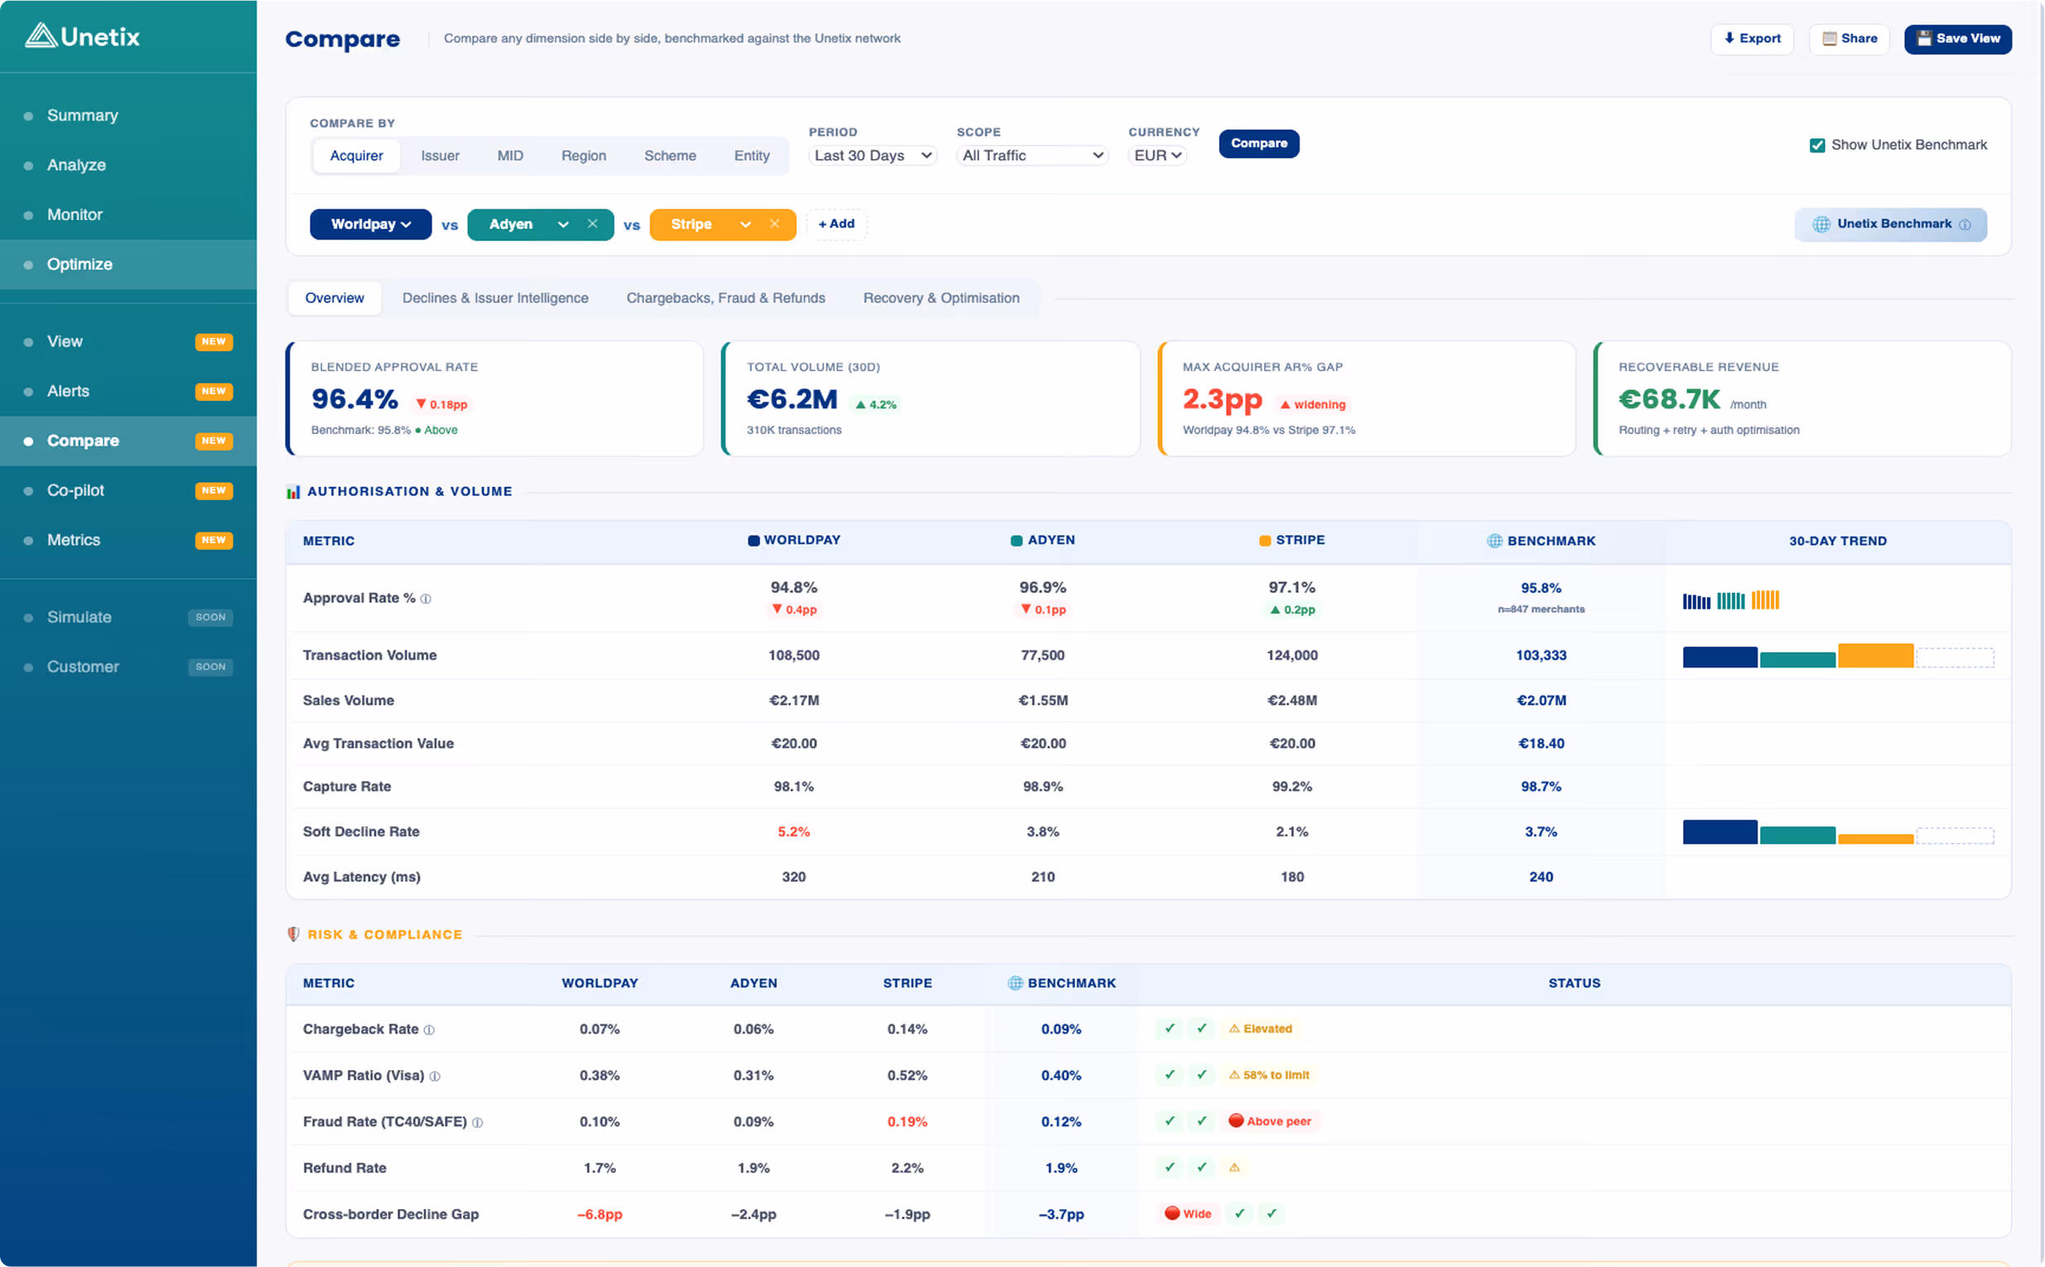Open the Scope All Traffic dropdown

coord(1033,155)
